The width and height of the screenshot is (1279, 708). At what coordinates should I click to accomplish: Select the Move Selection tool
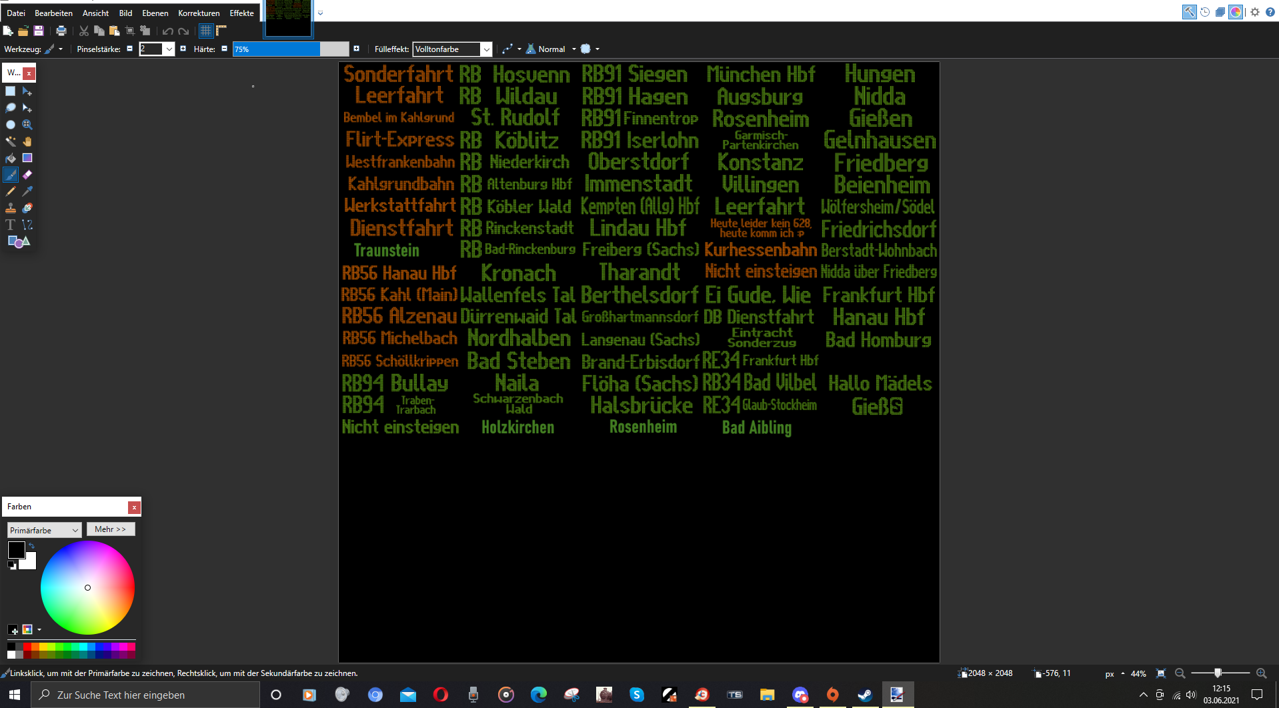pos(27,108)
